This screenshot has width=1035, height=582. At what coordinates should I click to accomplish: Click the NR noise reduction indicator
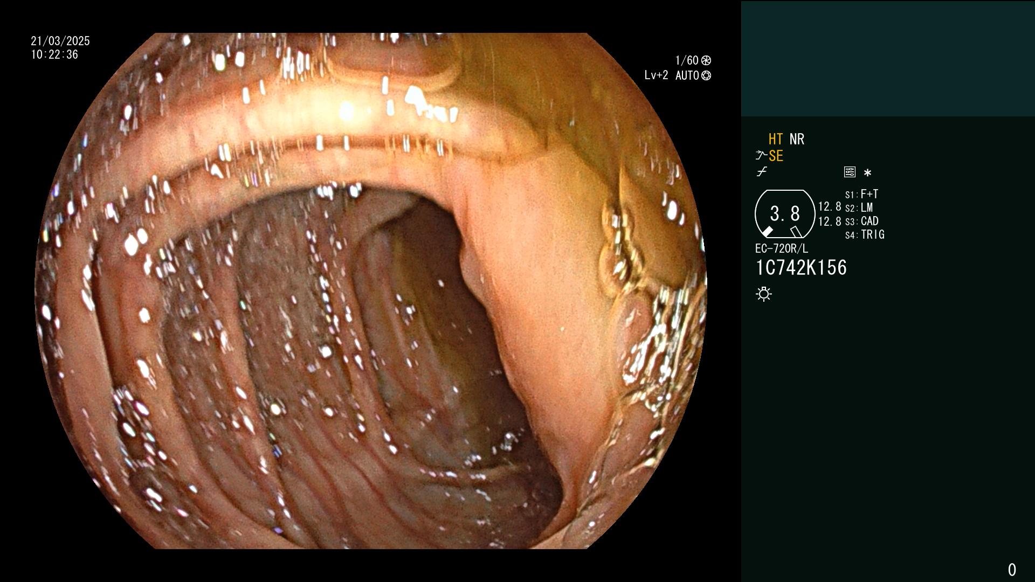tap(797, 139)
